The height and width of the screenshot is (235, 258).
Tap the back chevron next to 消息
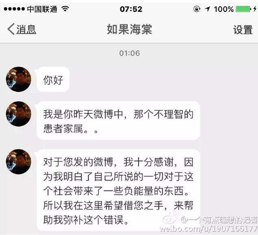coord(11,29)
